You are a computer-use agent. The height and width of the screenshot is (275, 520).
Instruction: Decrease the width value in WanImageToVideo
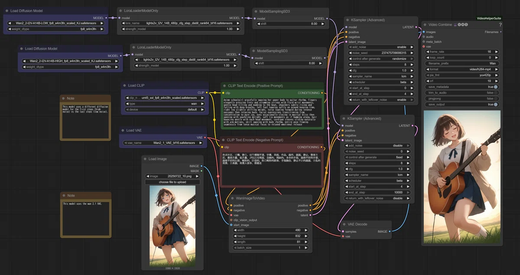tap(234, 230)
